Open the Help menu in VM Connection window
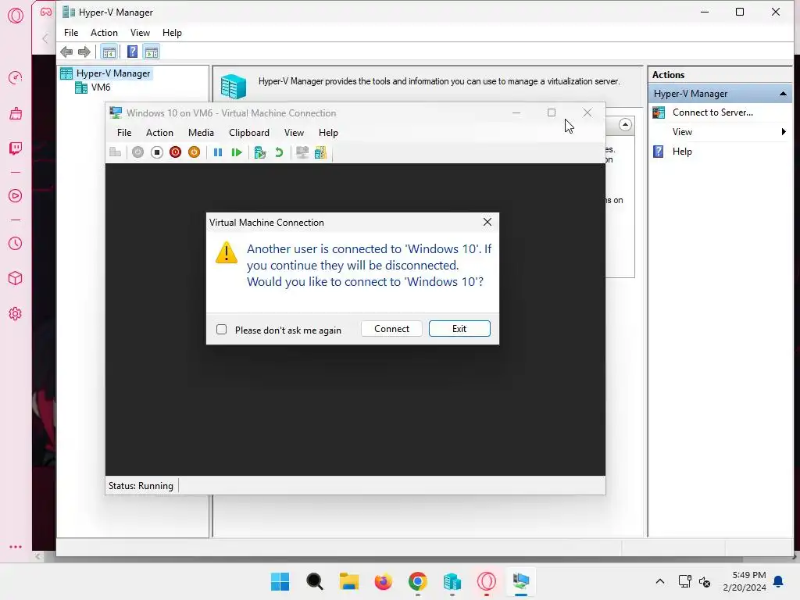800x600 pixels. (328, 133)
